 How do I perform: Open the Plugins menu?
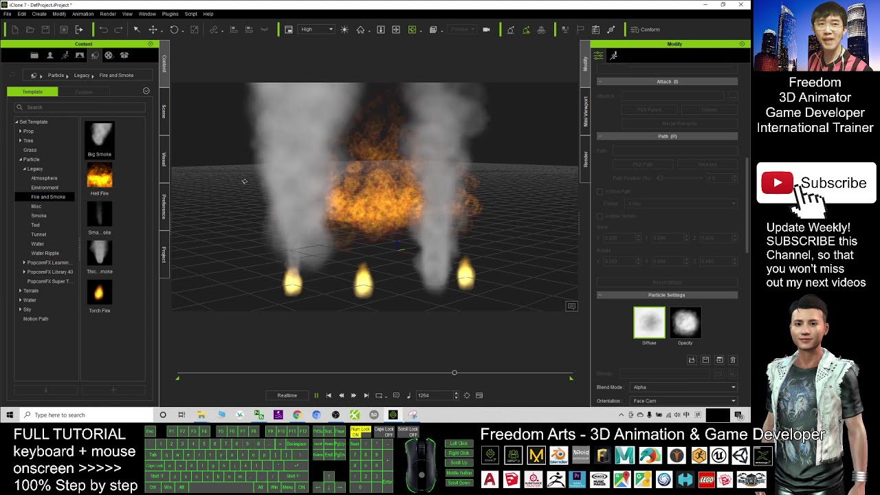[170, 14]
